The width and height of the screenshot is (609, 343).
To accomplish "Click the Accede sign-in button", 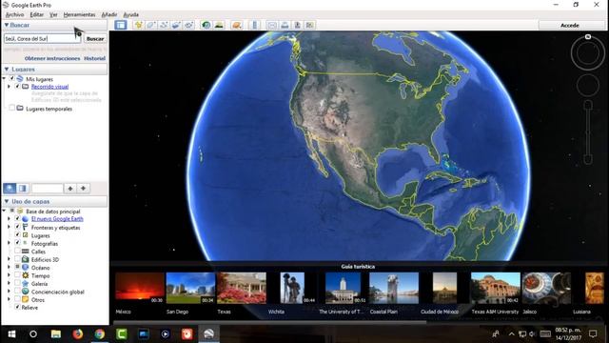I will point(570,26).
